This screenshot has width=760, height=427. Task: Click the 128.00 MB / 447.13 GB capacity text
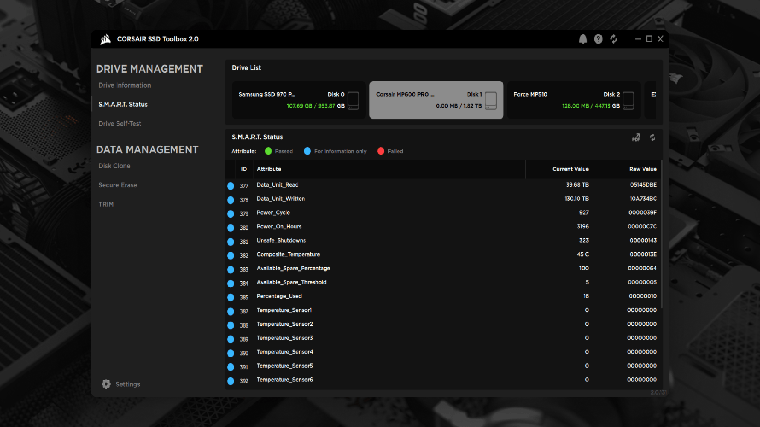591,106
